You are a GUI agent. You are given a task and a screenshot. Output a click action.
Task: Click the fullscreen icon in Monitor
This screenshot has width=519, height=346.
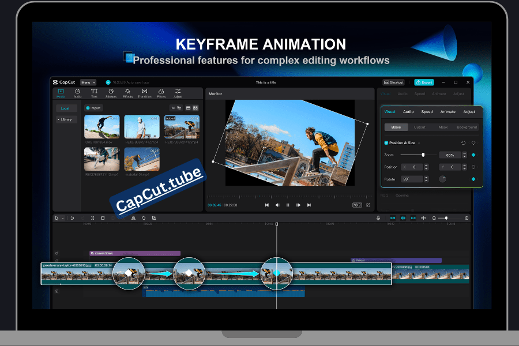[x=368, y=205]
